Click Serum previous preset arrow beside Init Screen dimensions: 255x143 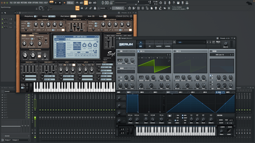coord(207,42)
